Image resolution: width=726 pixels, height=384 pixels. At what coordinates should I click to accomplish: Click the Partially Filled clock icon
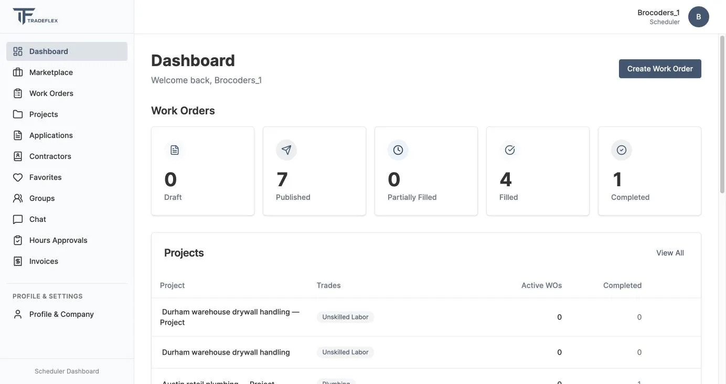(398, 150)
